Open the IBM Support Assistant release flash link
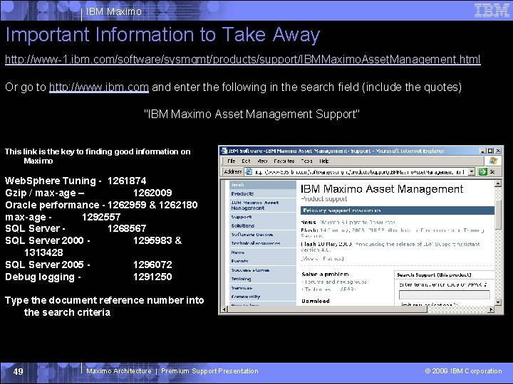 pos(390,247)
